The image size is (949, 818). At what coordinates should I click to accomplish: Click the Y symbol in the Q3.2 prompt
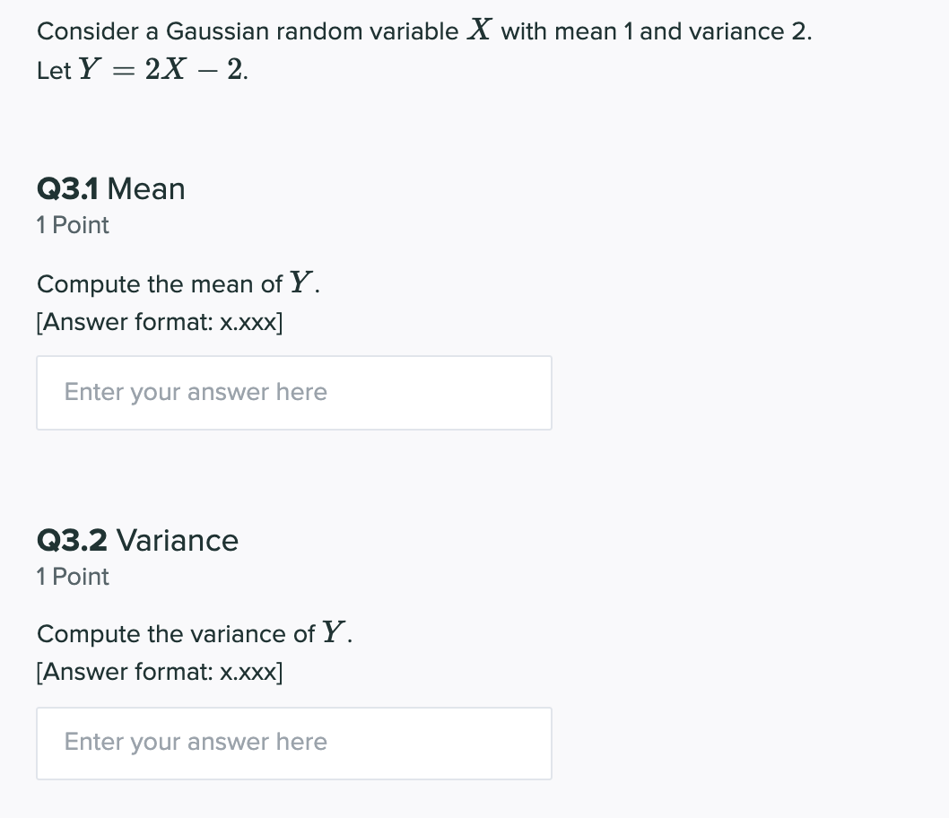(x=334, y=631)
